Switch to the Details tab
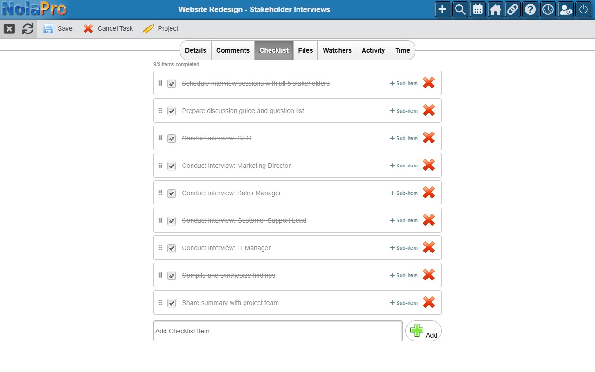 click(x=196, y=50)
